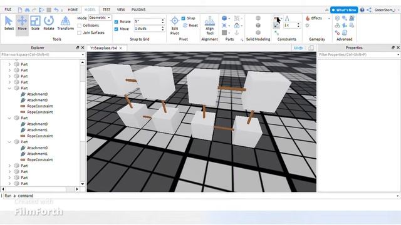This screenshot has height=225, width=401.
Task: Click the Separate icon in Solid Modeling
Action: click(258, 32)
